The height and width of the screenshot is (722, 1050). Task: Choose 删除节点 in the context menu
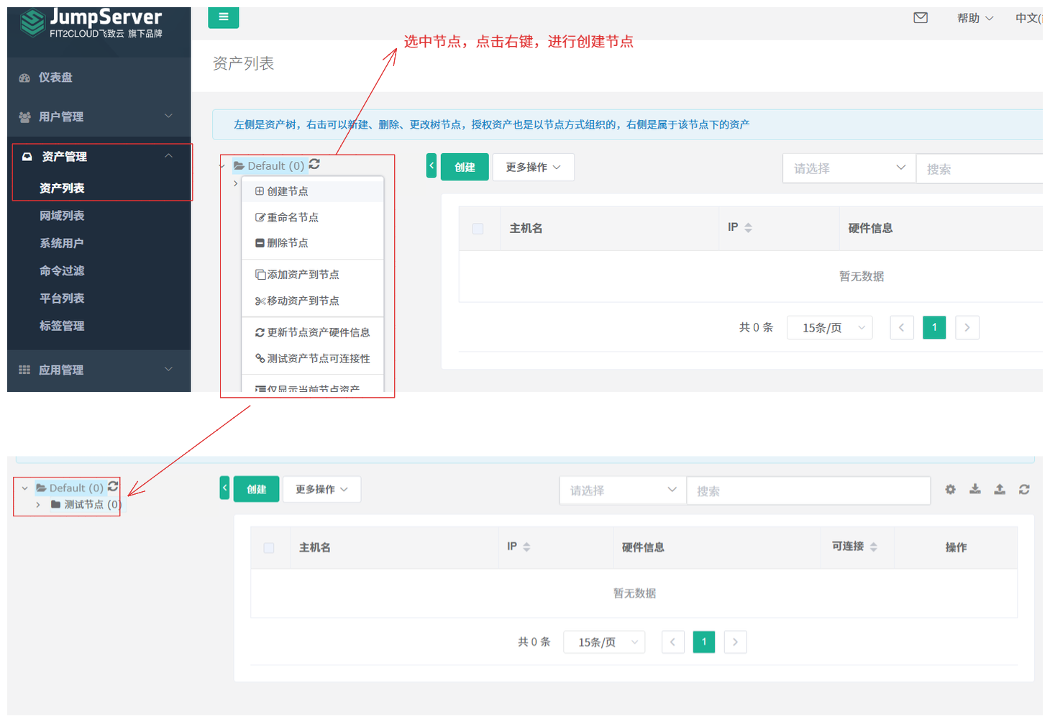point(288,243)
